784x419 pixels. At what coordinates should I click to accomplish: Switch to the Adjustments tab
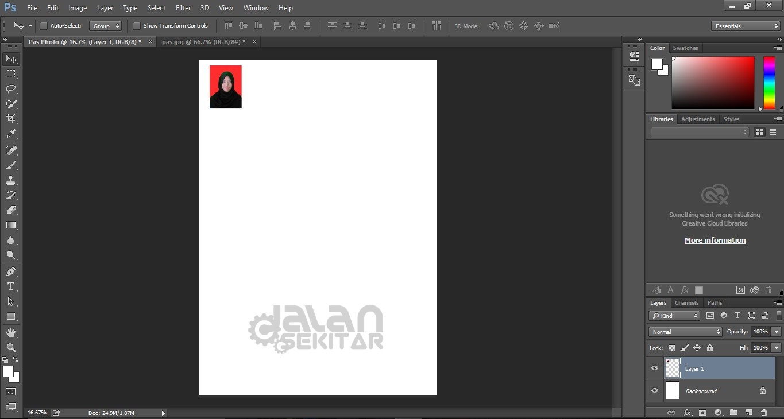[x=698, y=119]
